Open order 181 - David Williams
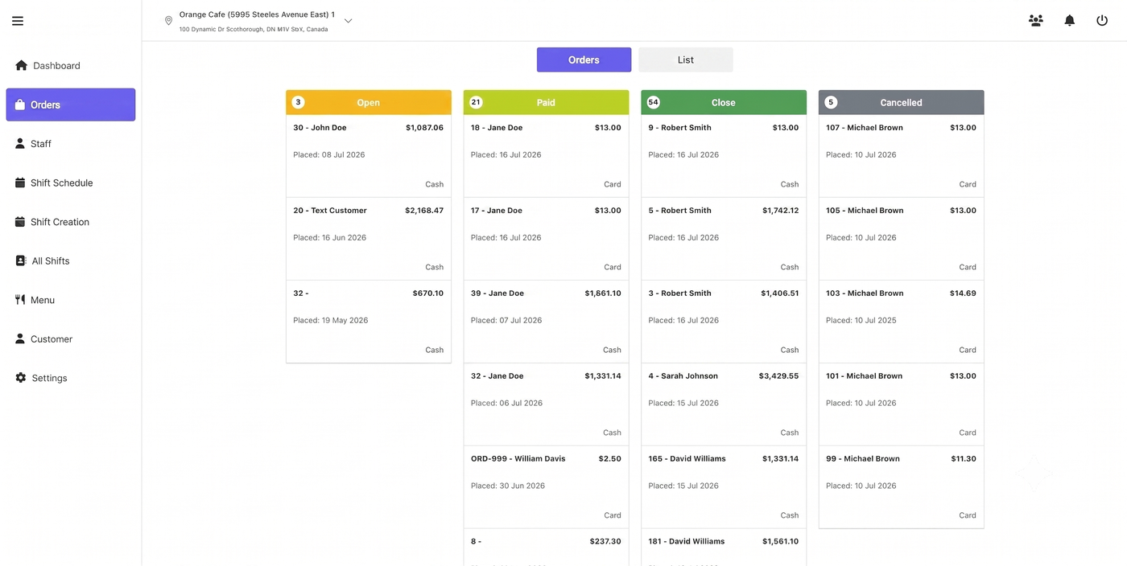The image size is (1127, 566). (x=724, y=548)
